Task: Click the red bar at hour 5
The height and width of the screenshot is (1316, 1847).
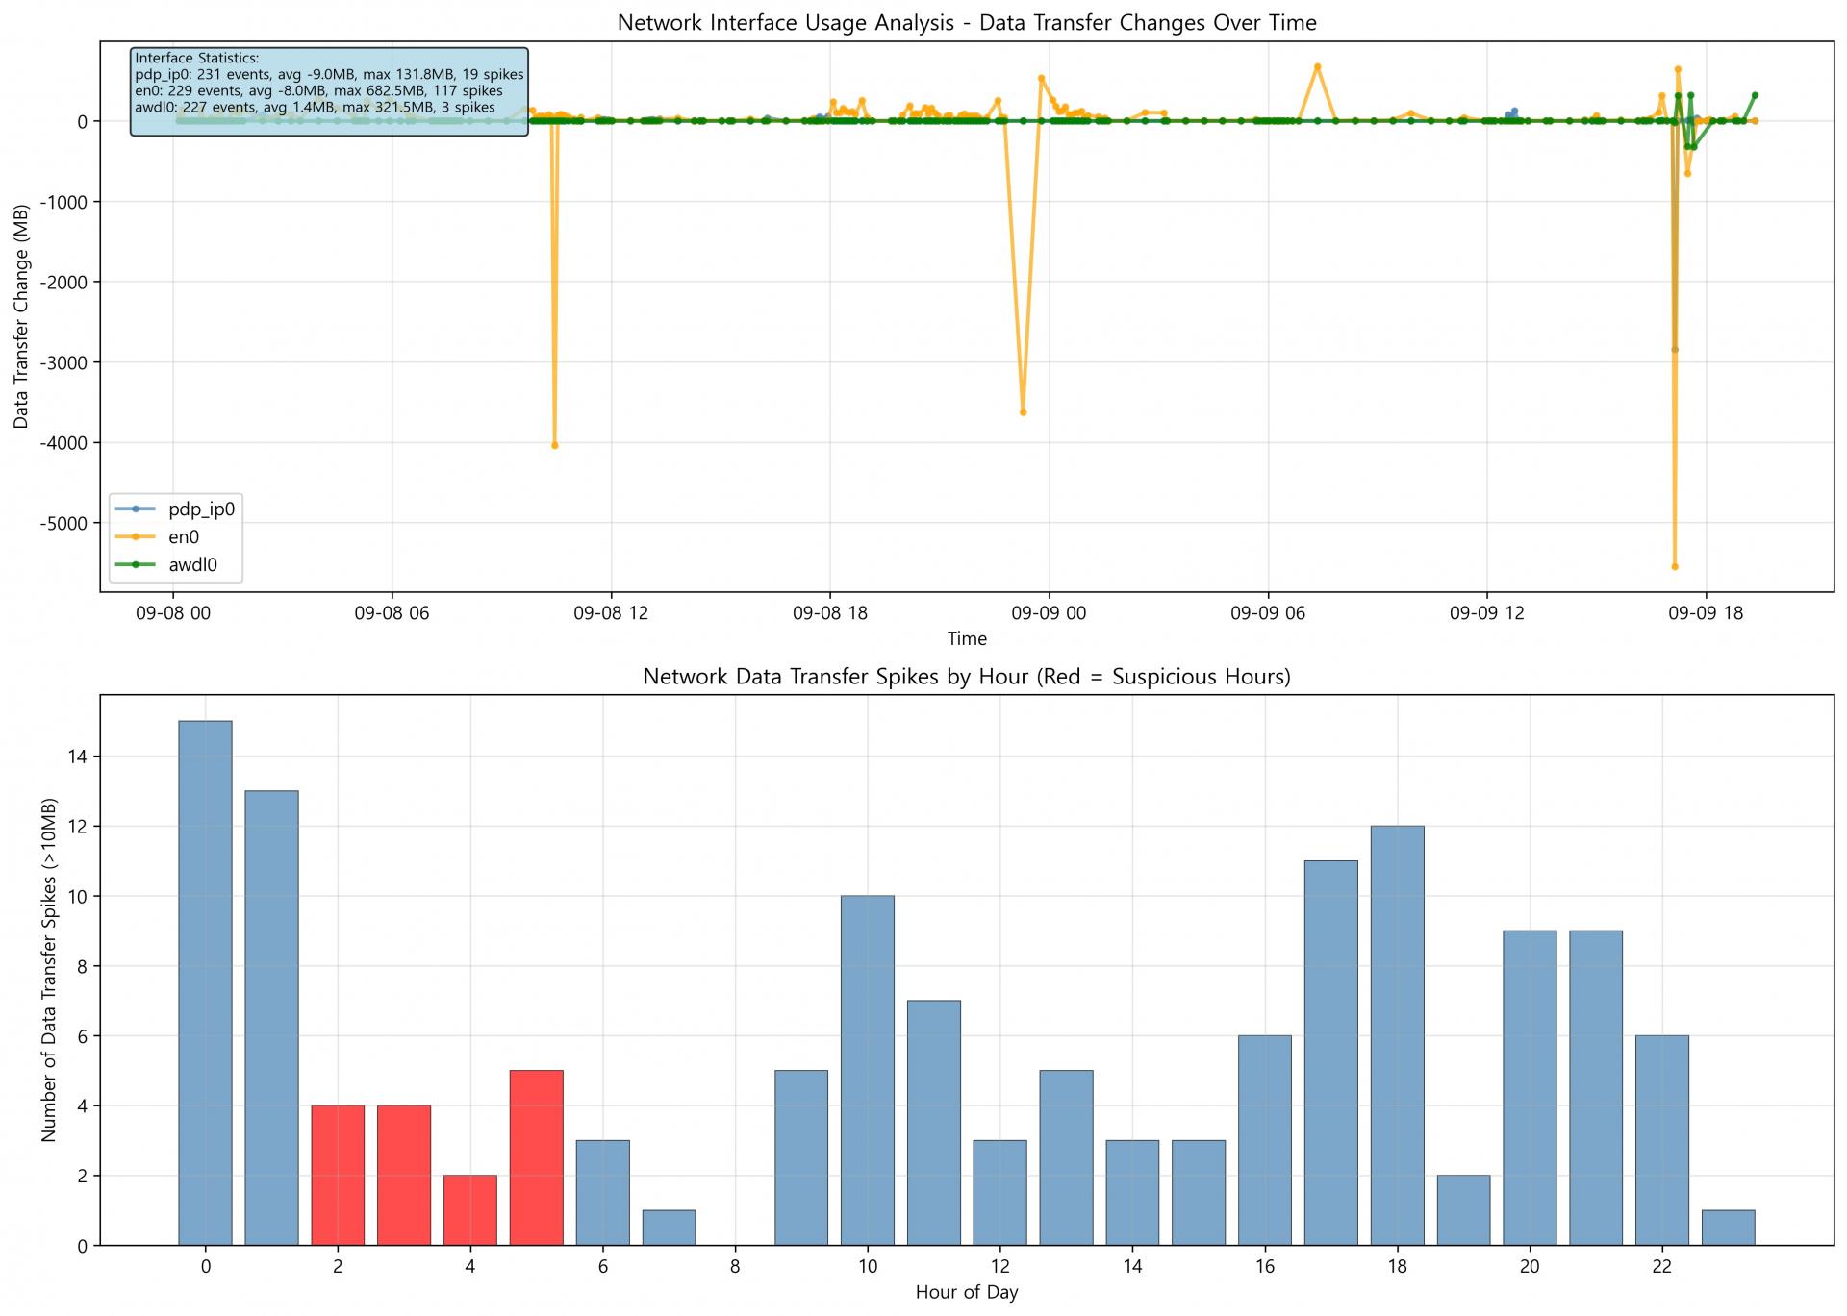Action: [537, 1157]
